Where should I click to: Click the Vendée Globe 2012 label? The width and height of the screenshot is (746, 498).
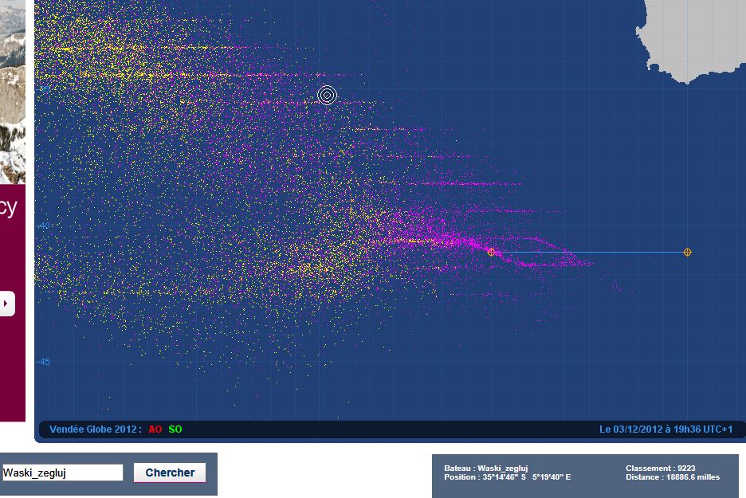point(95,429)
